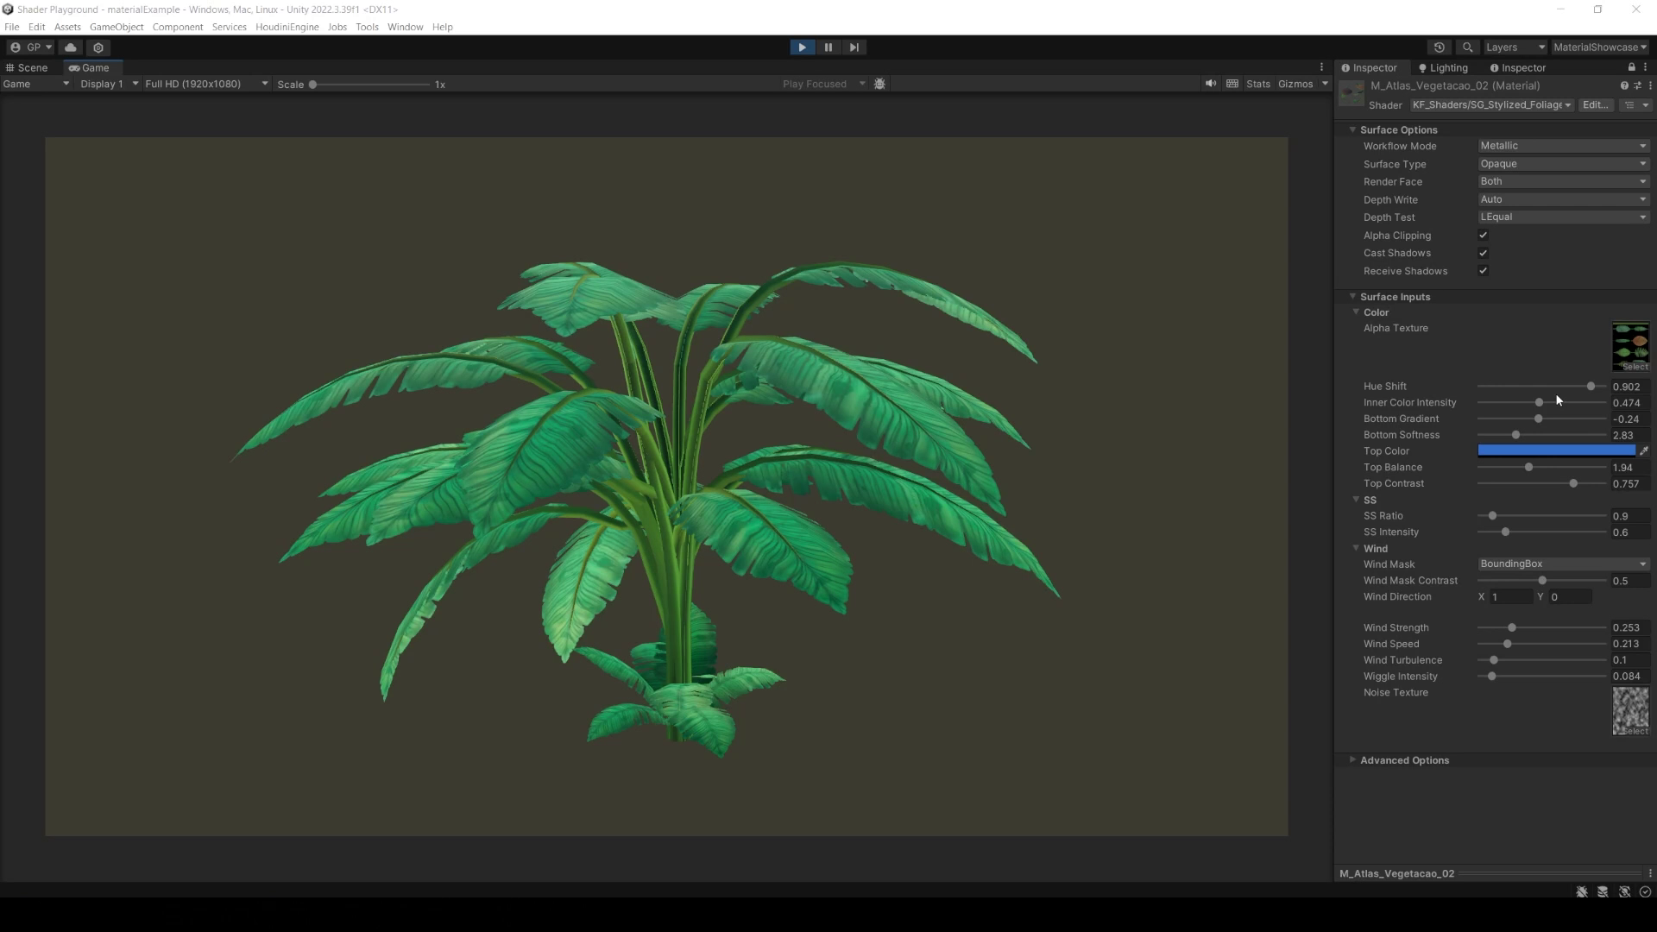
Task: Open the HoudiniEngine menu
Action: point(287,27)
